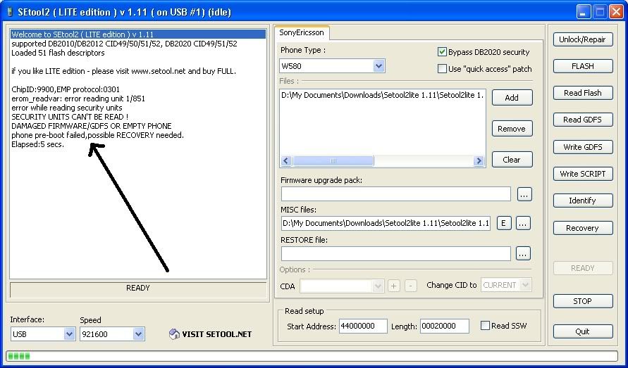
Task: Click 'SECURITY UNITS CAN'T BE READ !' line
Action: pos(70,117)
